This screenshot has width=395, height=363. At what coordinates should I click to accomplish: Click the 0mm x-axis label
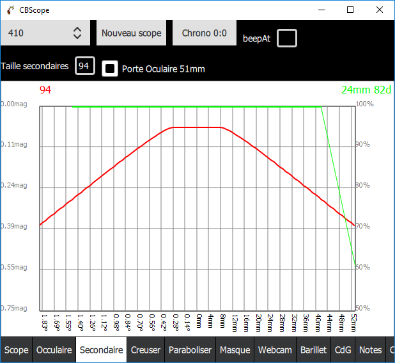pos(199,321)
